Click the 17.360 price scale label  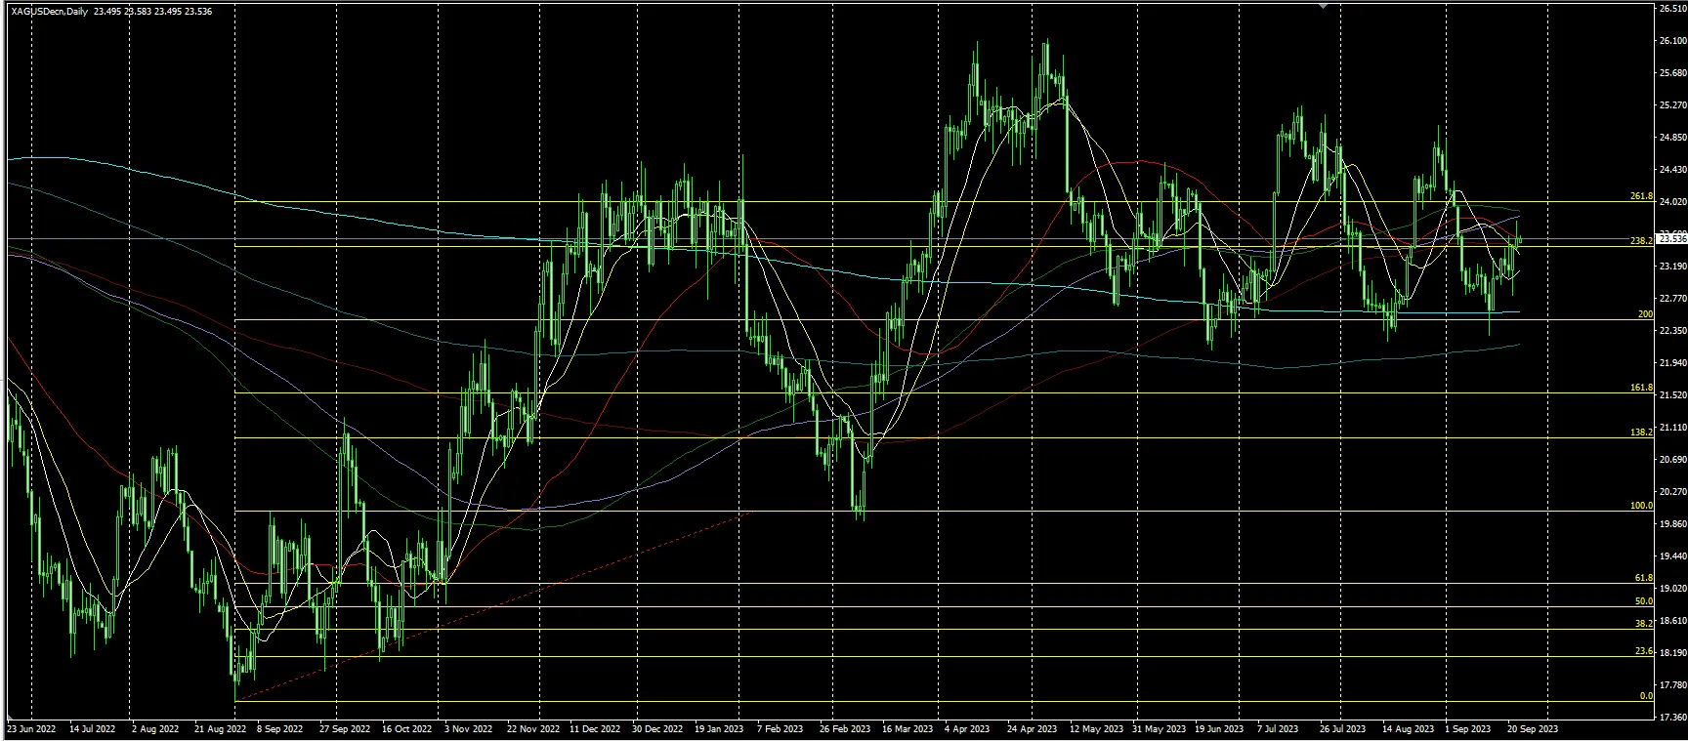tap(1673, 717)
